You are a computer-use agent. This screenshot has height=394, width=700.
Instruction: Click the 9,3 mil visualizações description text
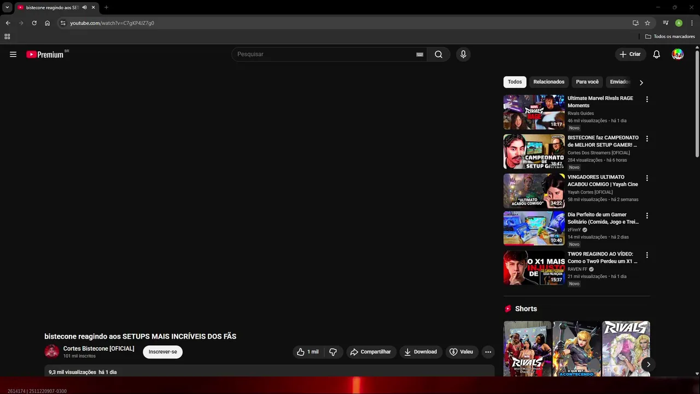tap(72, 372)
